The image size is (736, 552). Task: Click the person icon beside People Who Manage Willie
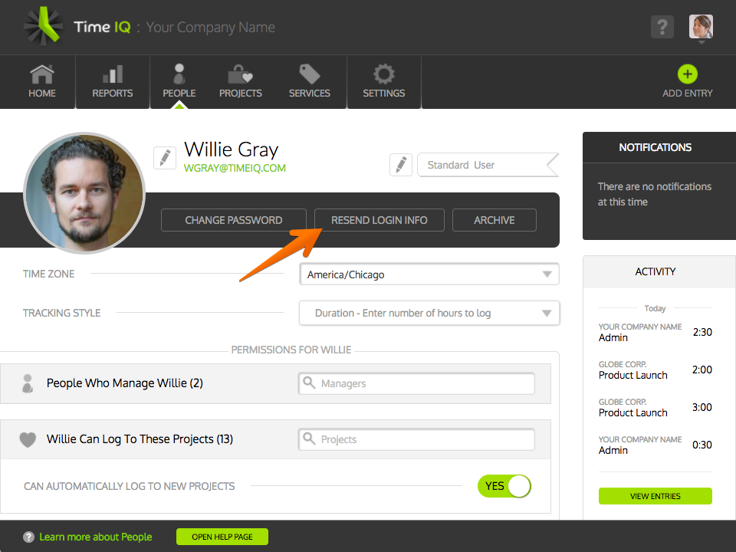pos(28,383)
